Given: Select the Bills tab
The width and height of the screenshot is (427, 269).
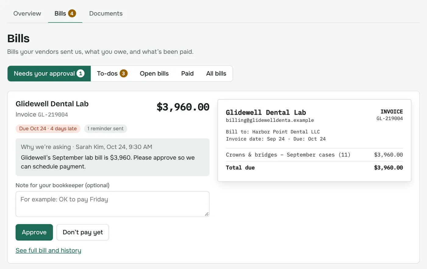Looking at the screenshot, I should coord(65,13).
